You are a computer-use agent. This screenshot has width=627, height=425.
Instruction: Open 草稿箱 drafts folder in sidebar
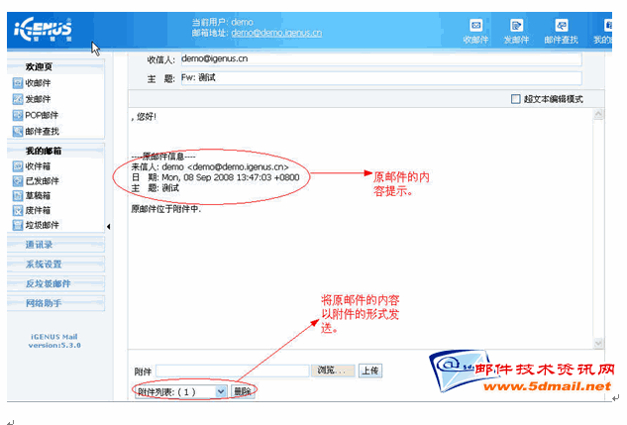[42, 196]
